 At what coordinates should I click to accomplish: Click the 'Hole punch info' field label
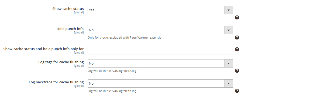point(70,29)
